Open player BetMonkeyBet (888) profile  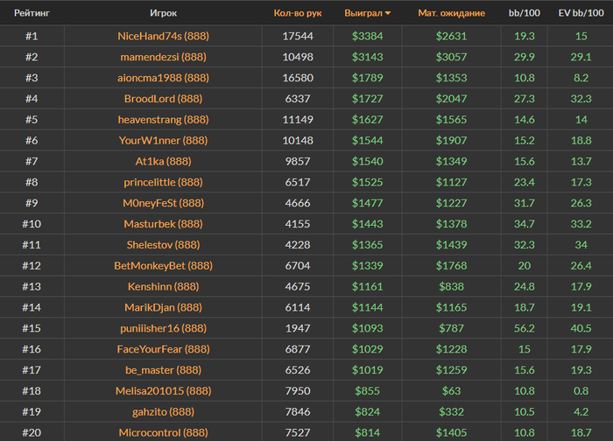(164, 266)
